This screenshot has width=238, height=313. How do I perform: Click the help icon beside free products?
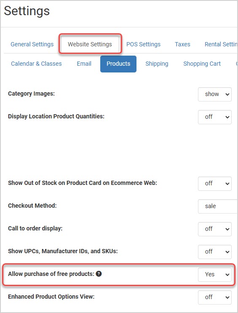99,274
